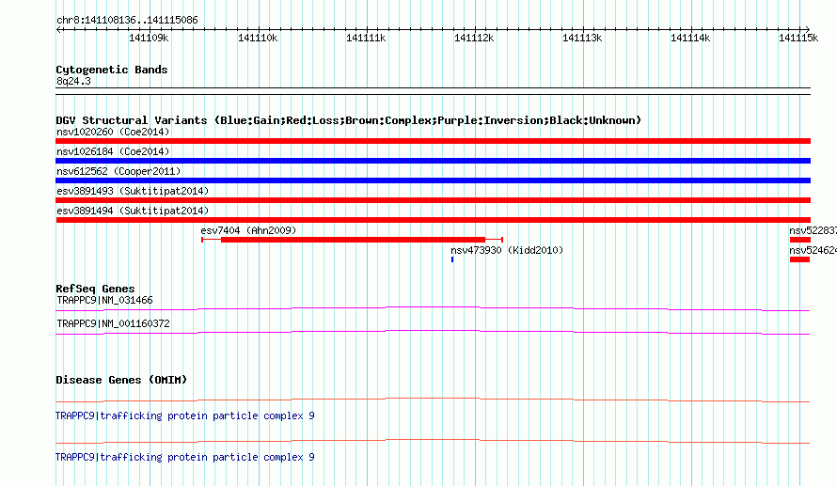Click the 141112k ruler tick label
The width and height of the screenshot is (837, 486).
(474, 38)
